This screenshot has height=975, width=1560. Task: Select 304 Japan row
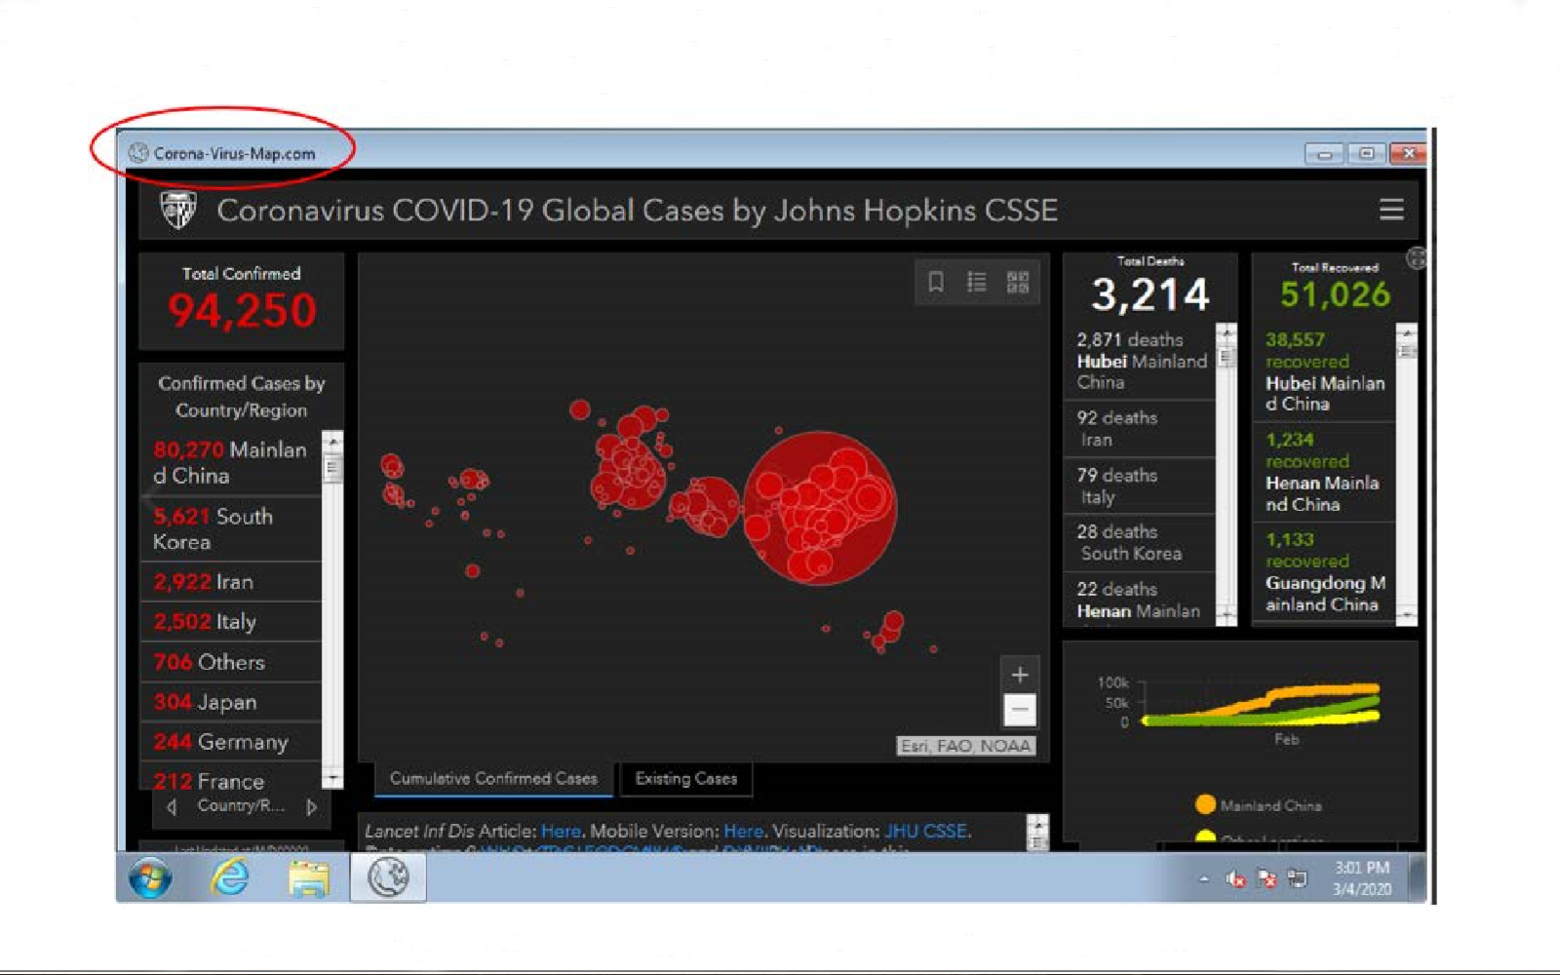coord(231,702)
